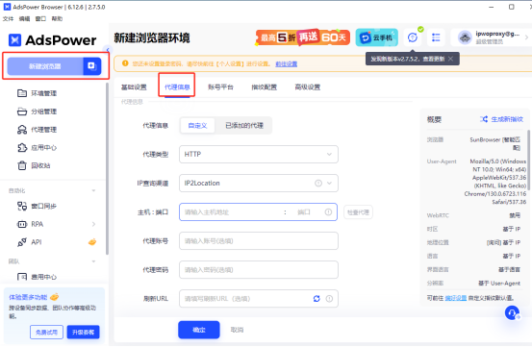Click the Upgrade Plan (升级套餐) button
The image size is (532, 347).
(83, 332)
